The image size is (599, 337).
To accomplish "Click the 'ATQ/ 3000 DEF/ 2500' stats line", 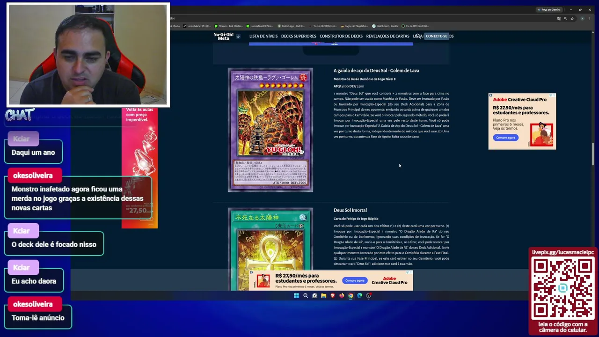I will tap(349, 86).
